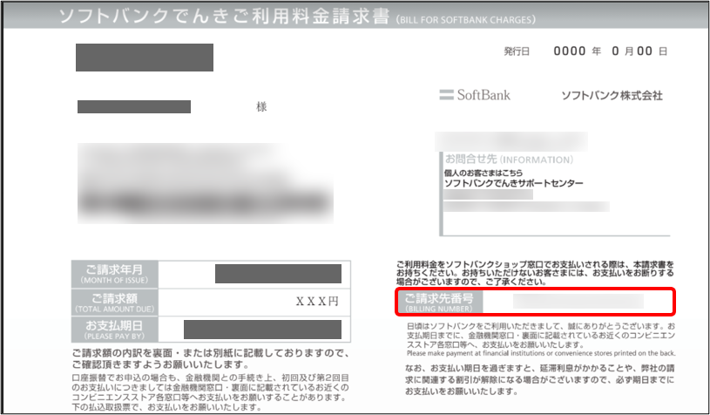The image size is (710, 415).
Task: Click the ソフトバンク株式会社 company name
Action: (x=612, y=96)
